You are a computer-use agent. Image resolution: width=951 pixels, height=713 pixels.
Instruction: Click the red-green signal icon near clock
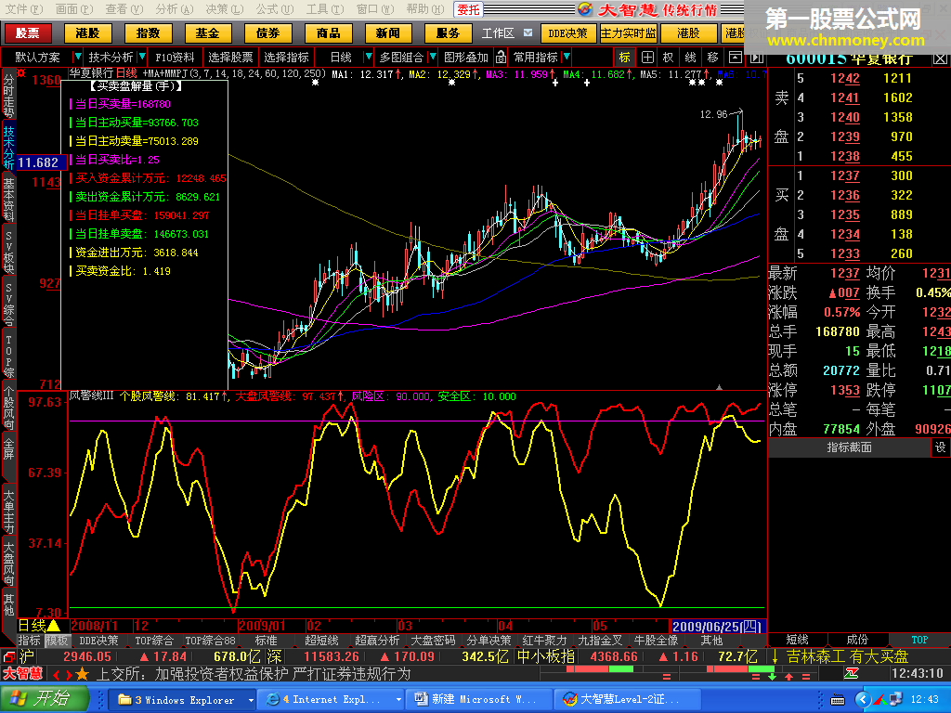click(852, 674)
